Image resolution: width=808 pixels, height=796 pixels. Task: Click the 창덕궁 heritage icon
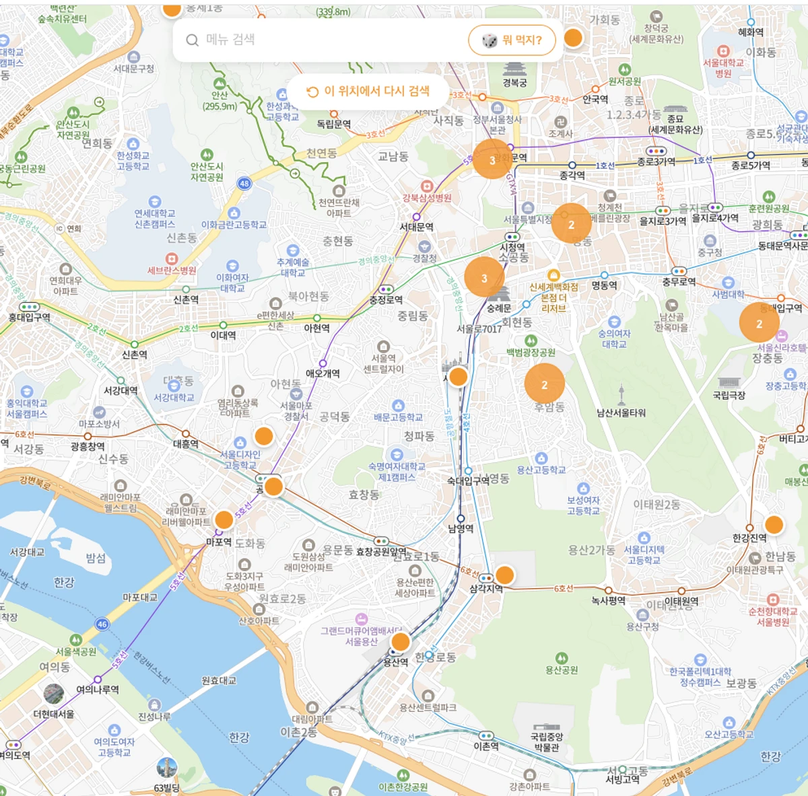(656, 16)
